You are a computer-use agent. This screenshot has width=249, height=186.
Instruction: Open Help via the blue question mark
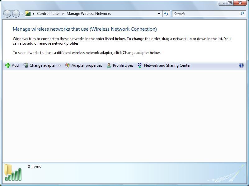[x=241, y=65]
